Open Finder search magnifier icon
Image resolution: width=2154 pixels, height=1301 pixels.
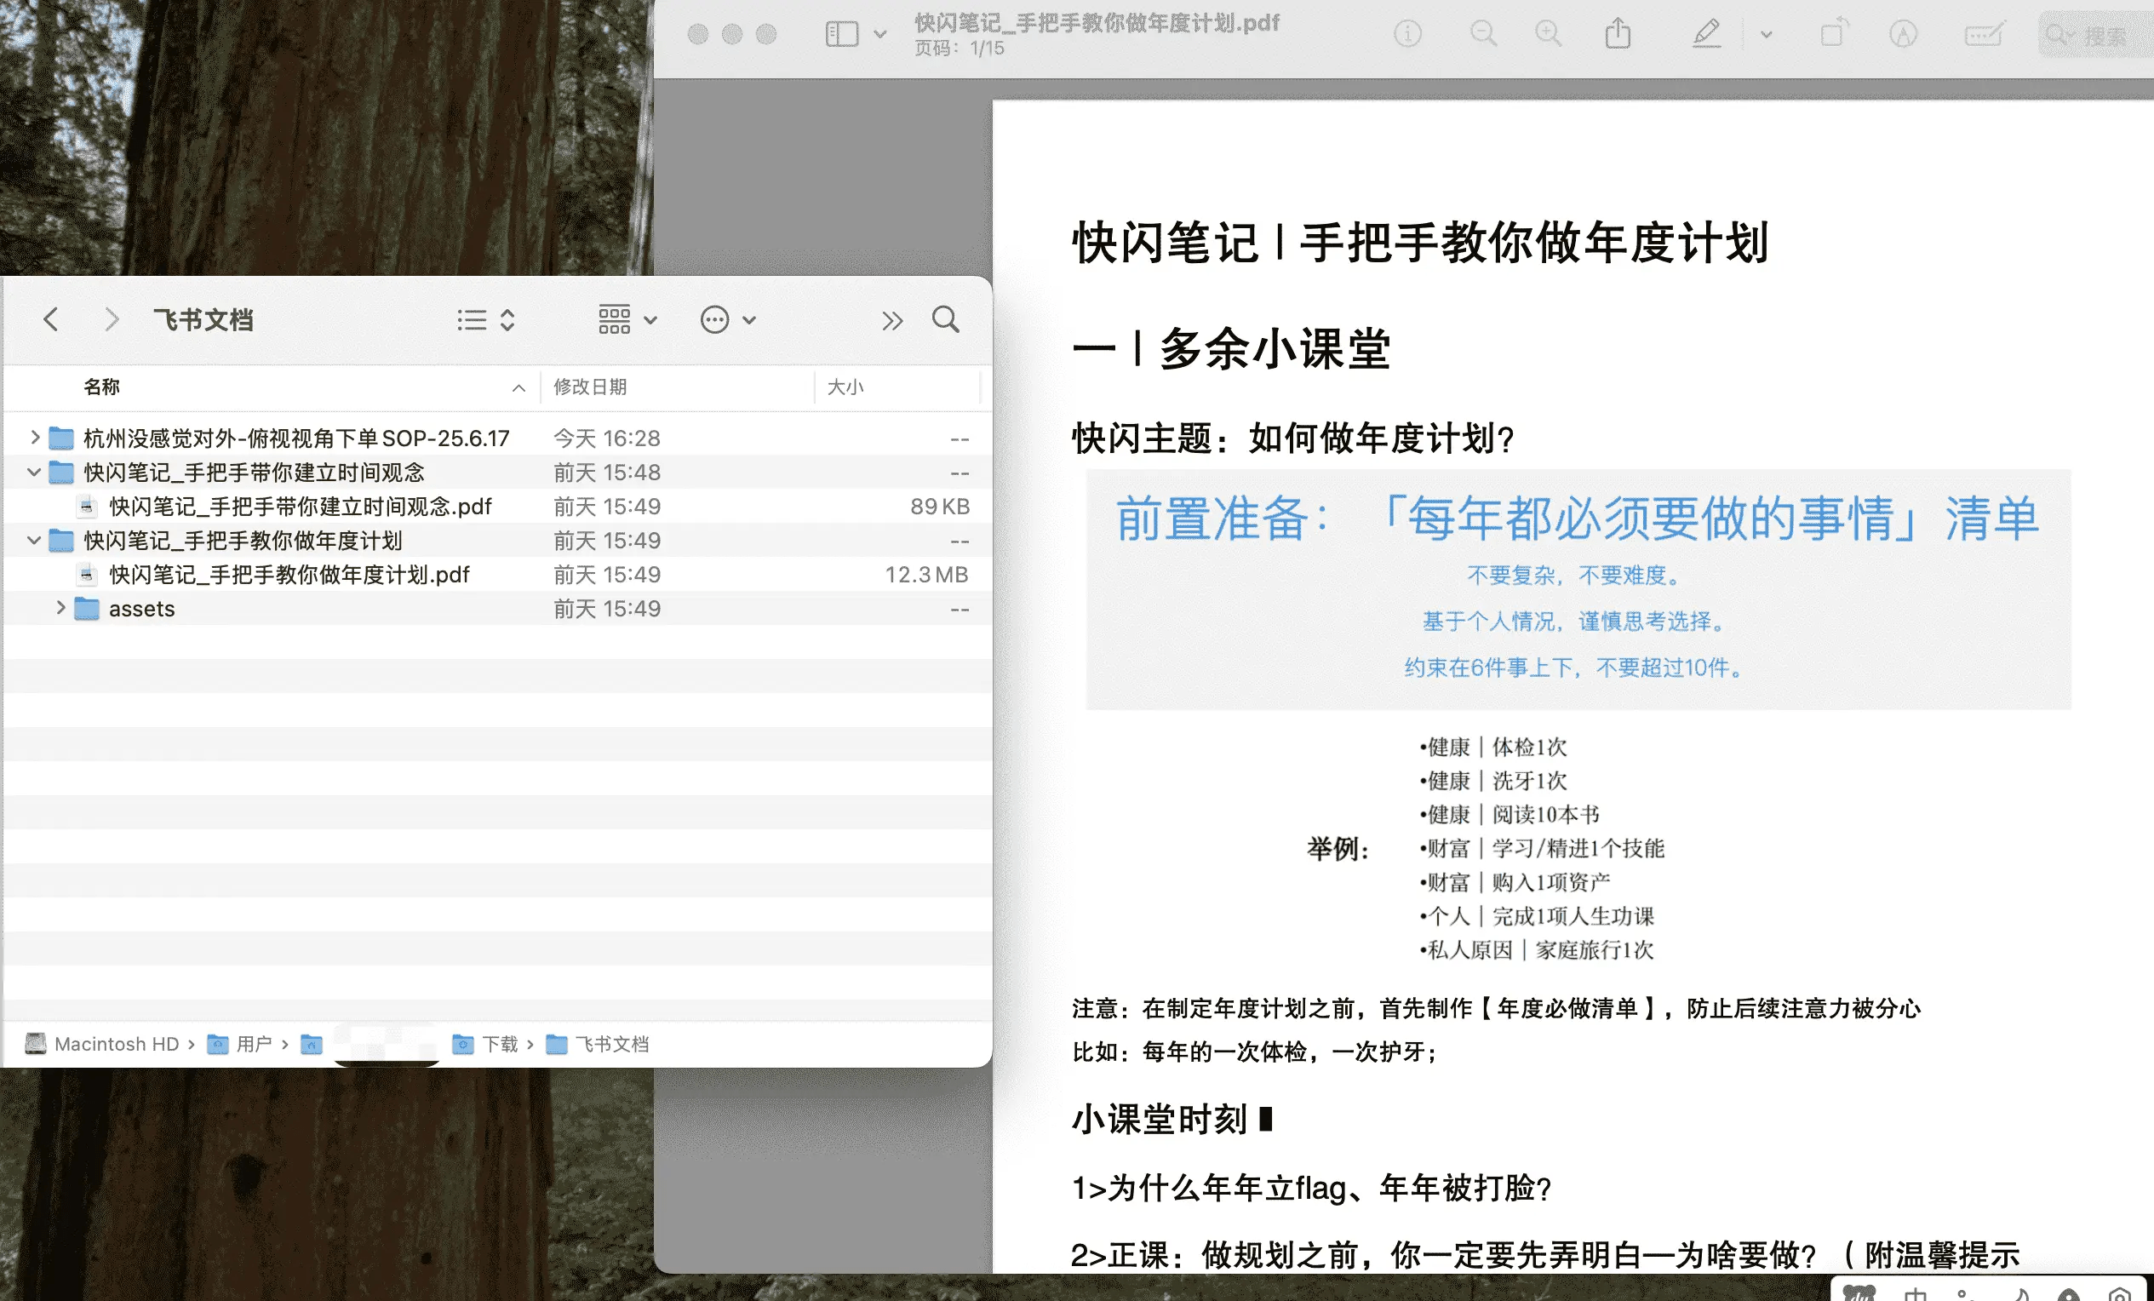(945, 320)
